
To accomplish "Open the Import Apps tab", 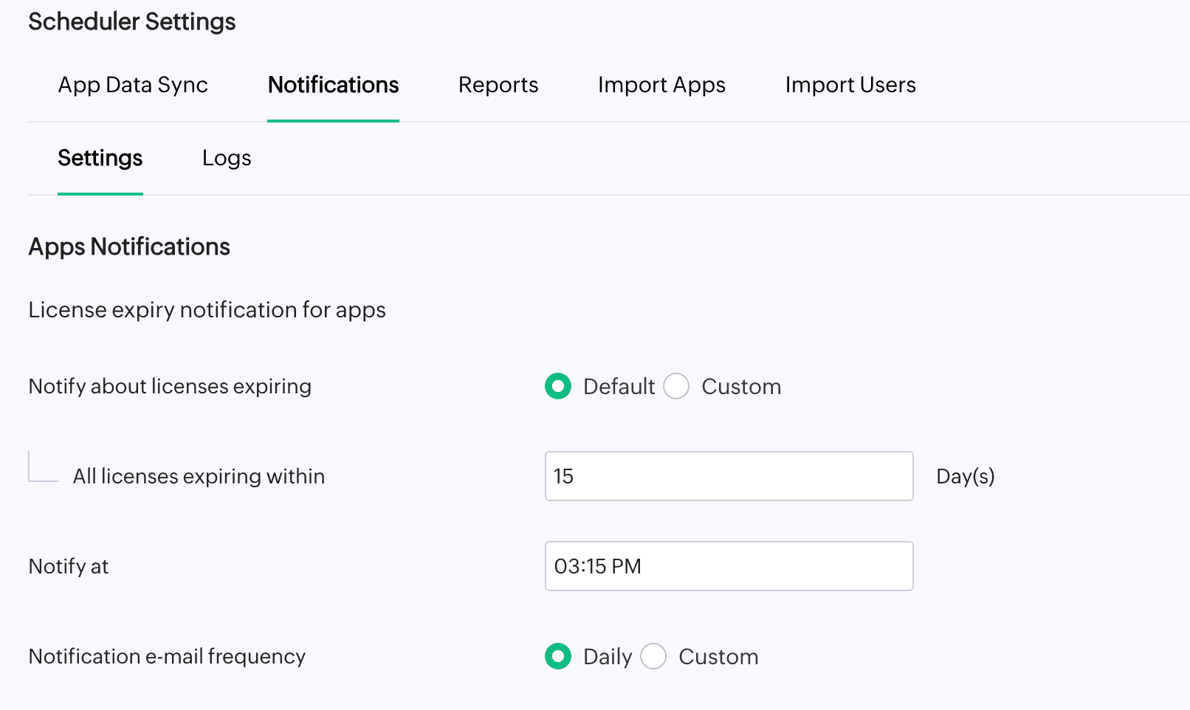I will (x=661, y=85).
